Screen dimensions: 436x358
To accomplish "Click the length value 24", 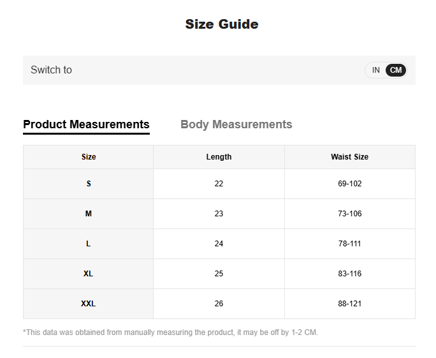I will click(219, 244).
